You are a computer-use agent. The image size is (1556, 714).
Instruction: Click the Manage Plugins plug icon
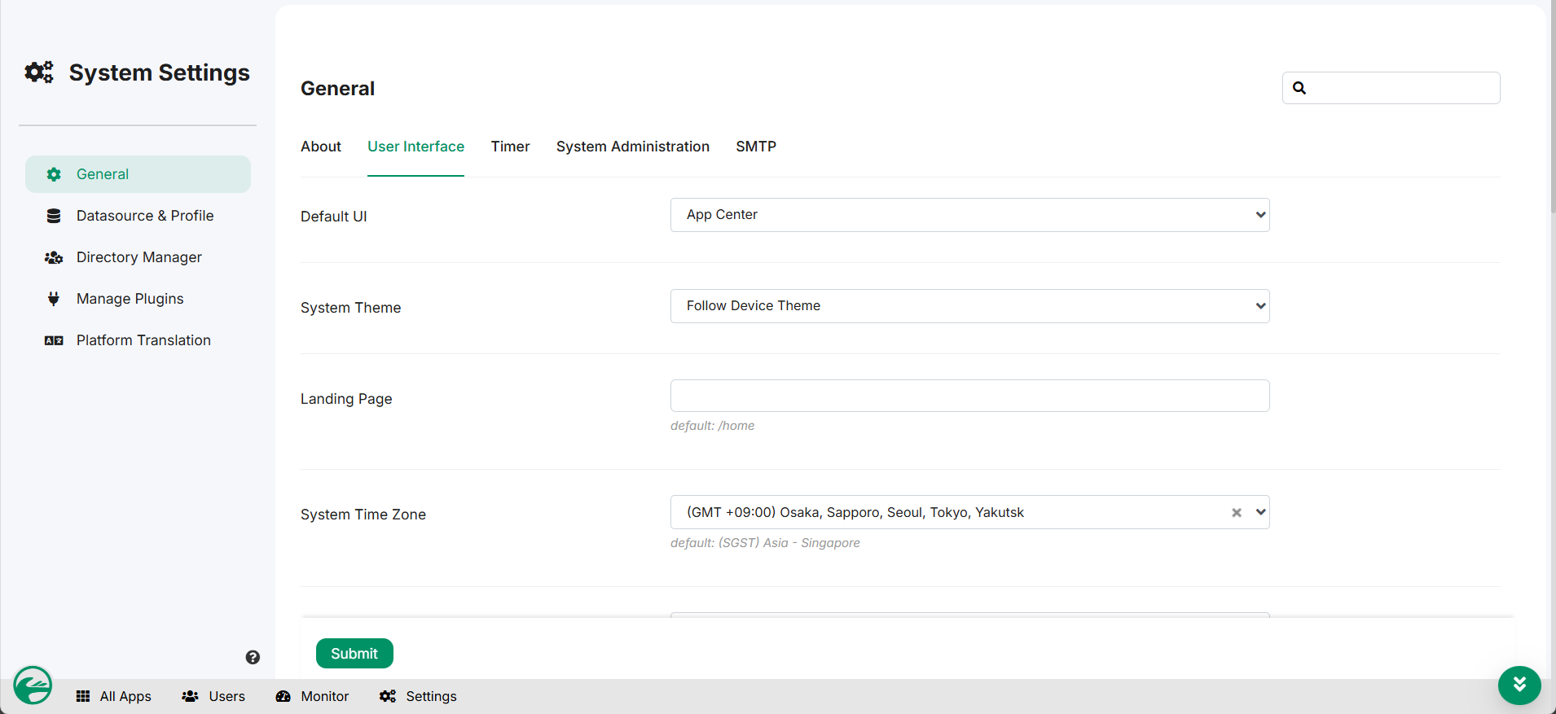(x=54, y=299)
